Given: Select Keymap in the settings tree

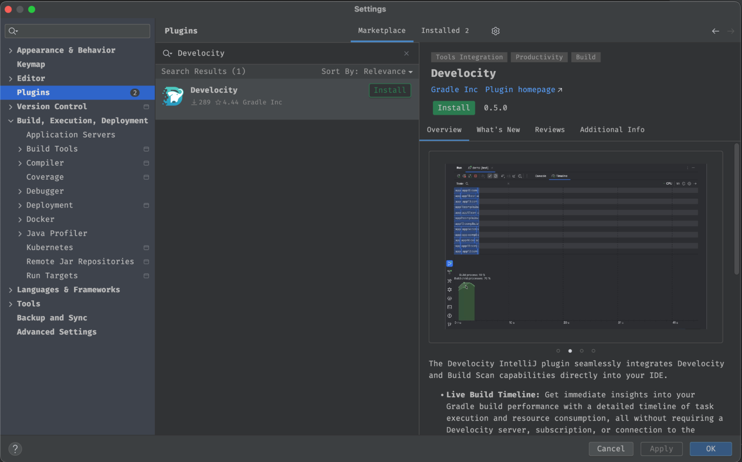Looking at the screenshot, I should coord(77,64).
